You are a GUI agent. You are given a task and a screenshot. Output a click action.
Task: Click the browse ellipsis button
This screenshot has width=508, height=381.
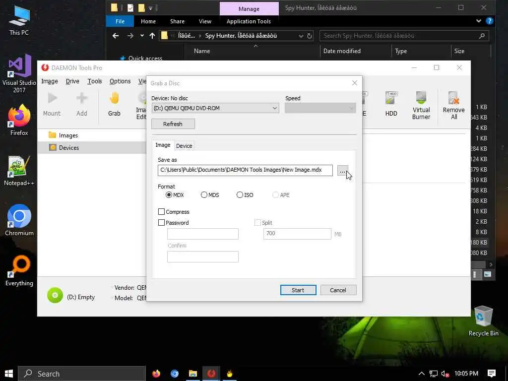(x=342, y=171)
